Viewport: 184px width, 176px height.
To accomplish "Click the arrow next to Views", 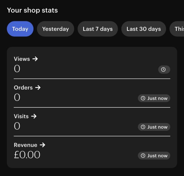I will pos(35,59).
